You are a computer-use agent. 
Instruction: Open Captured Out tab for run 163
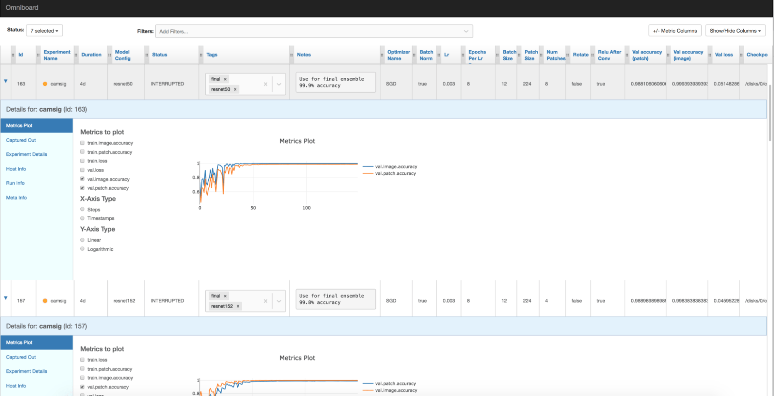tap(21, 140)
